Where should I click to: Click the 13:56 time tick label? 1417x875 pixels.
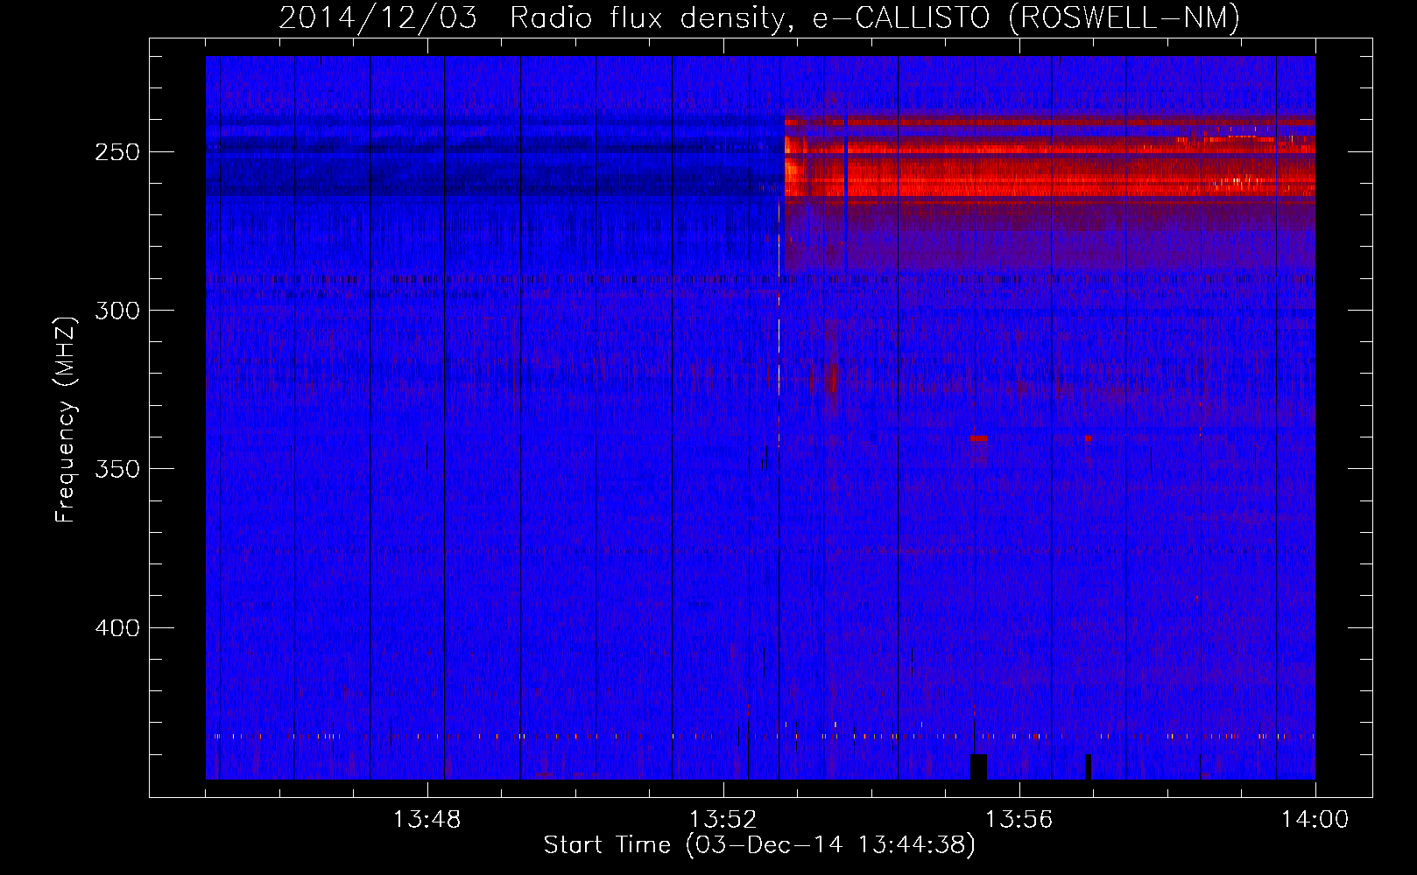(1019, 820)
